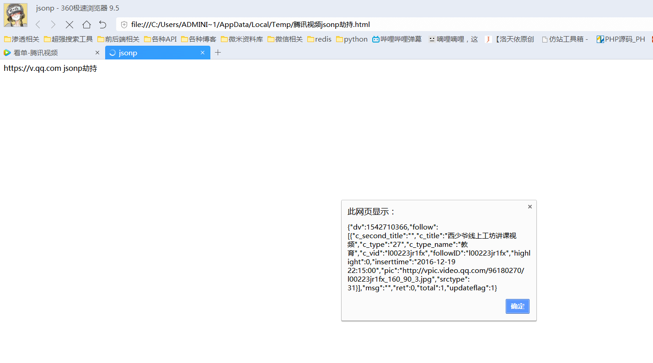Go forward with the forward arrow

53,25
